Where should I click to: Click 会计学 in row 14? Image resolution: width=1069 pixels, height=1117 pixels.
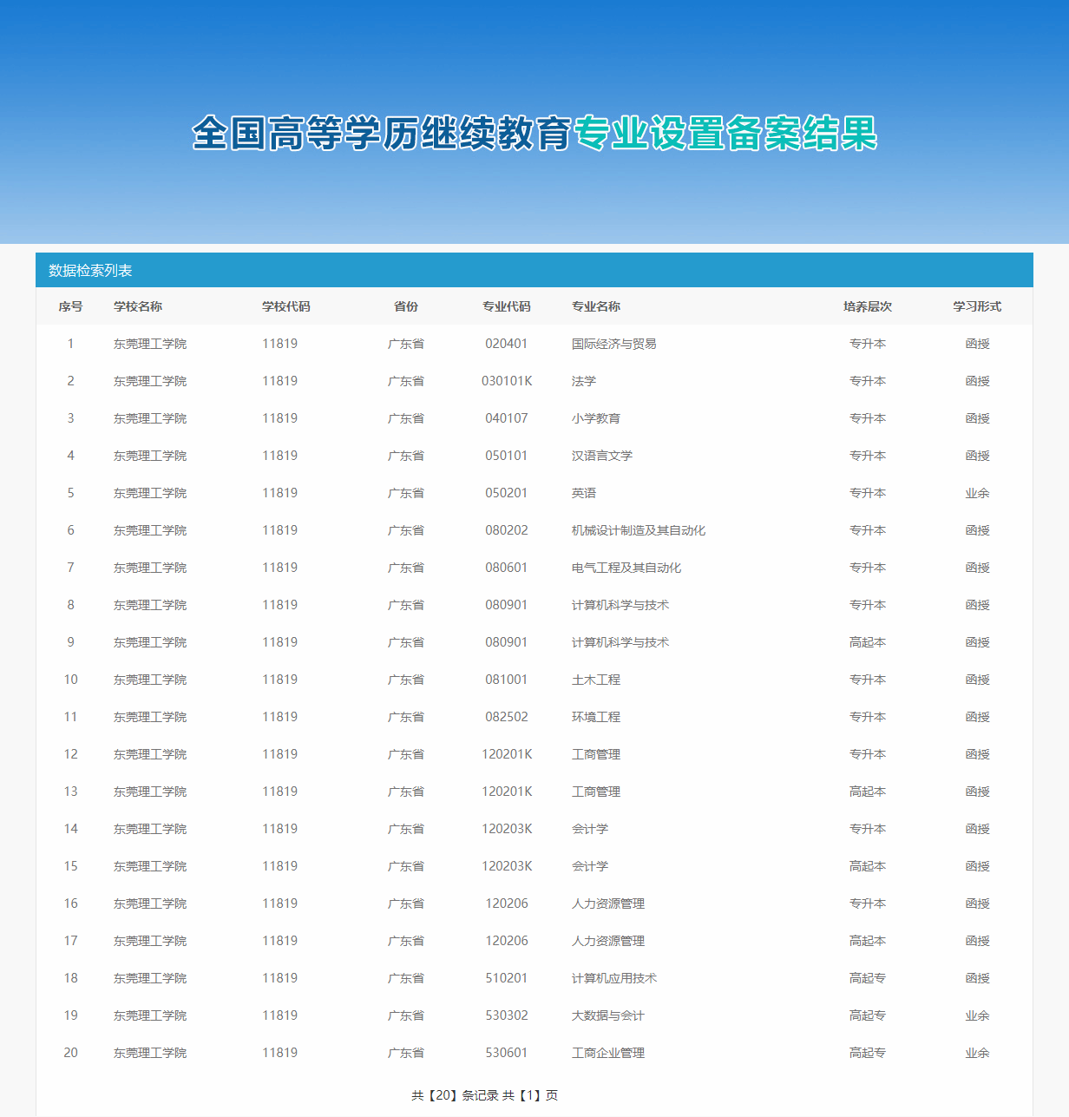pos(590,829)
